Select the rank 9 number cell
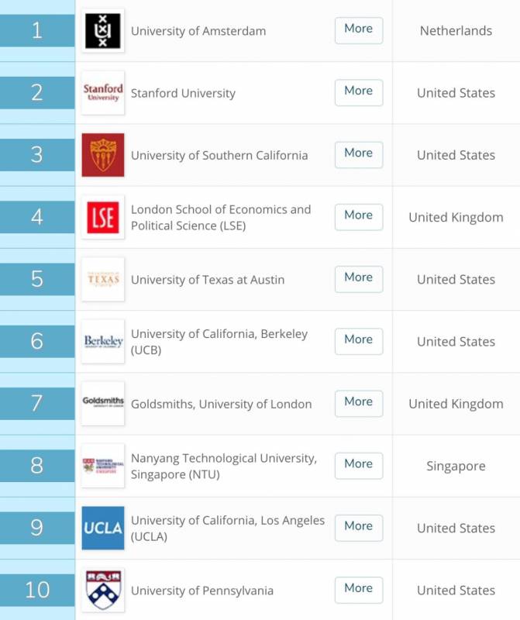 (x=36, y=528)
